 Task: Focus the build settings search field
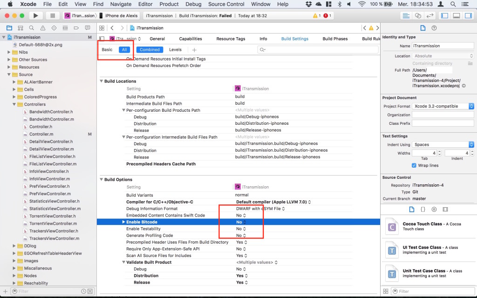tap(318, 49)
